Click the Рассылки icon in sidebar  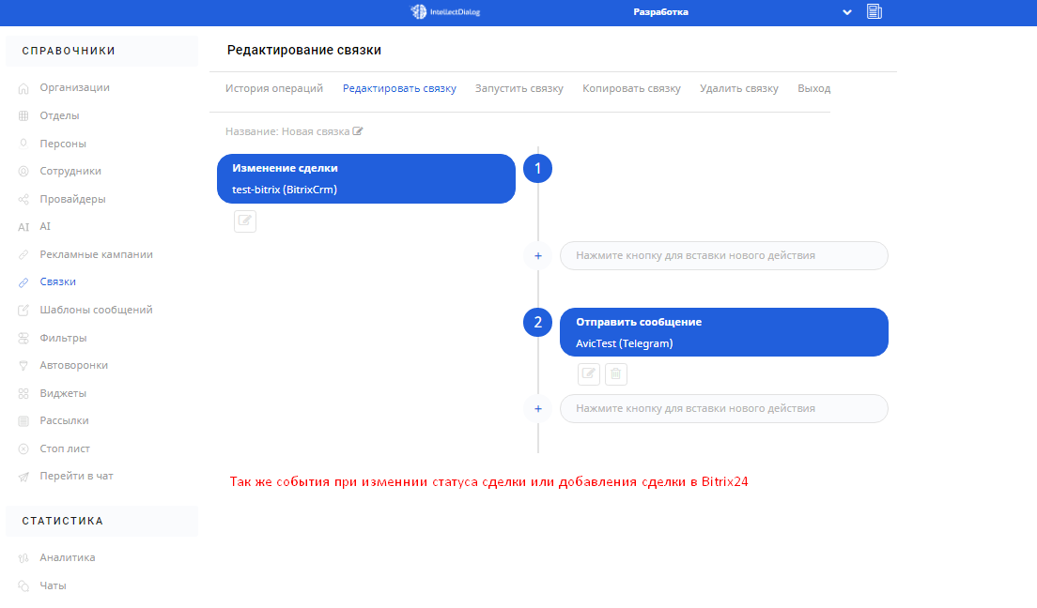[x=23, y=421]
